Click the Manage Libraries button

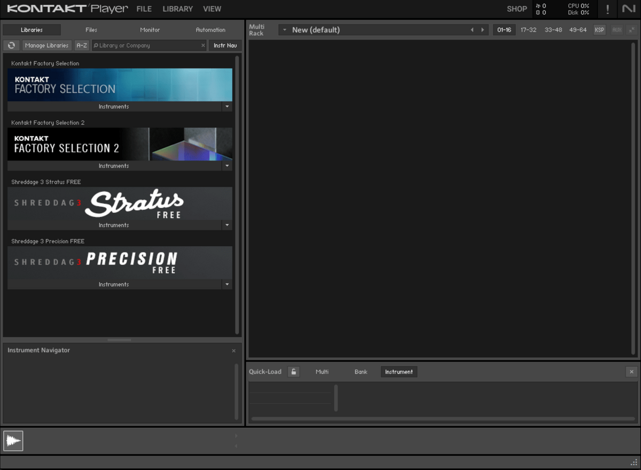[x=46, y=45]
